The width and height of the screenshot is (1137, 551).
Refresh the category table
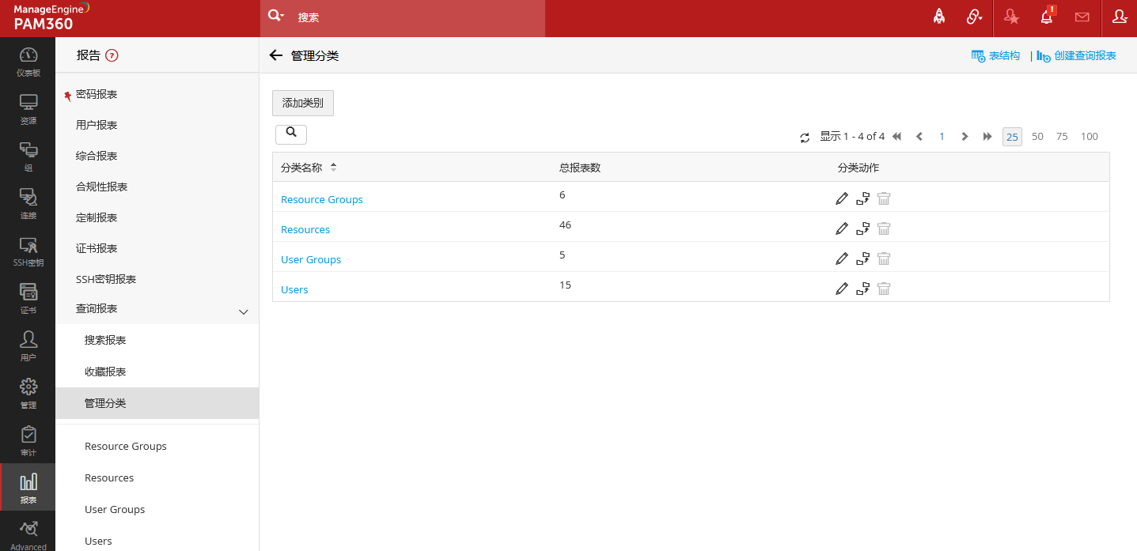coord(805,138)
